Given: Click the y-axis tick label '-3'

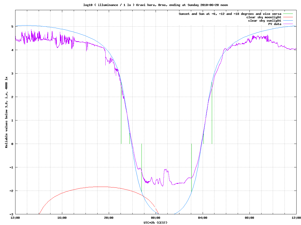Looking at the screenshot, I should pos(12,214).
